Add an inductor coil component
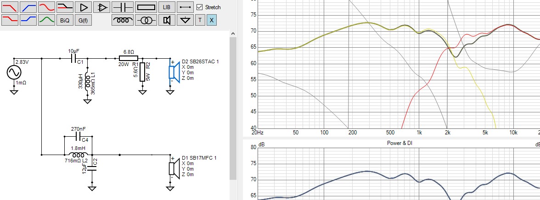This screenshot has height=200, width=540. coord(123,20)
